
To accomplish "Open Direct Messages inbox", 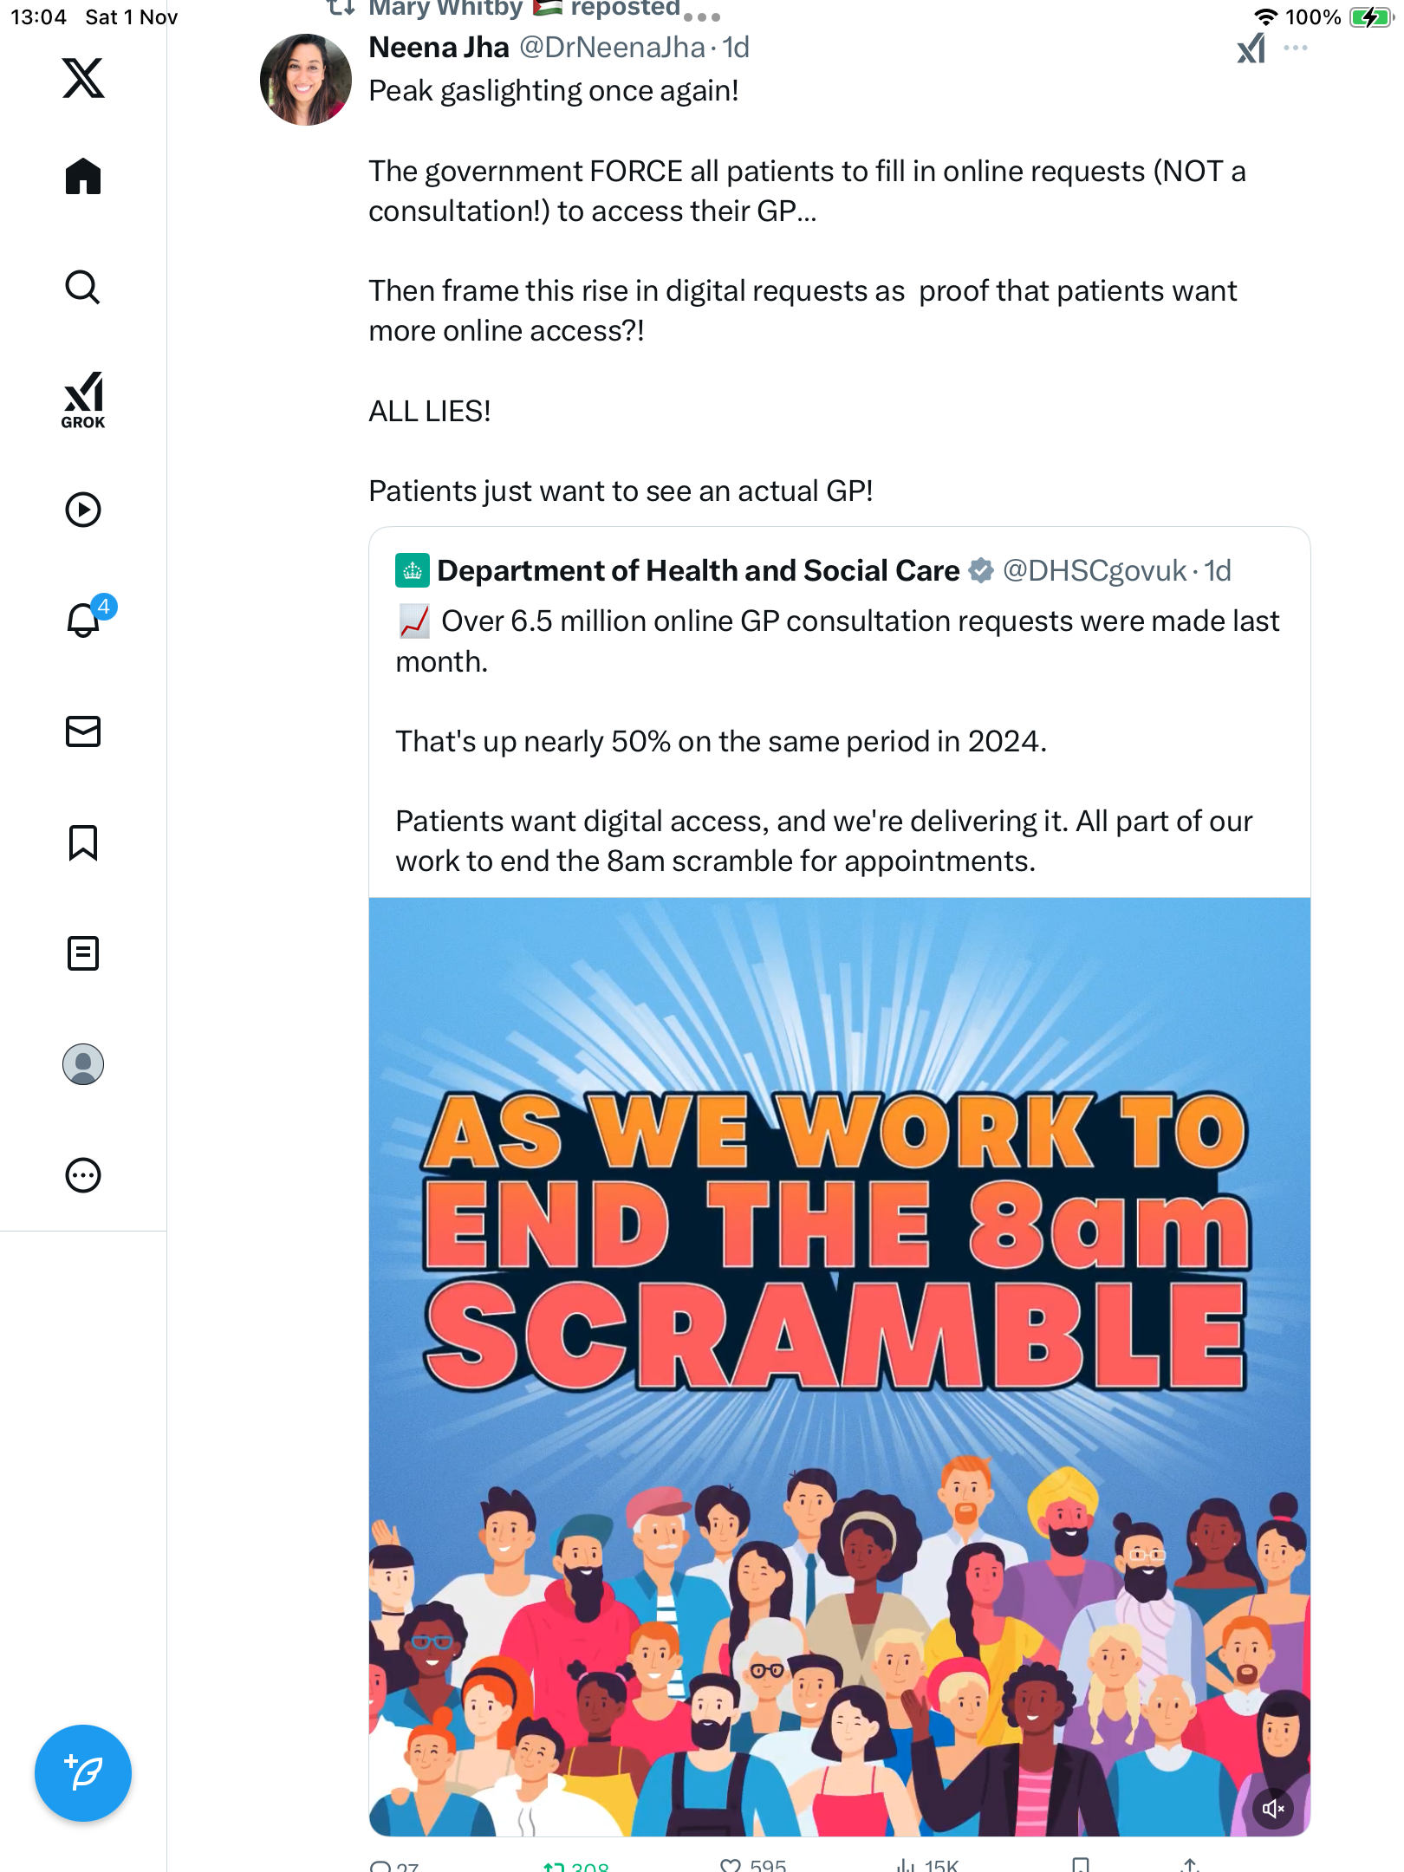I will coord(83,731).
